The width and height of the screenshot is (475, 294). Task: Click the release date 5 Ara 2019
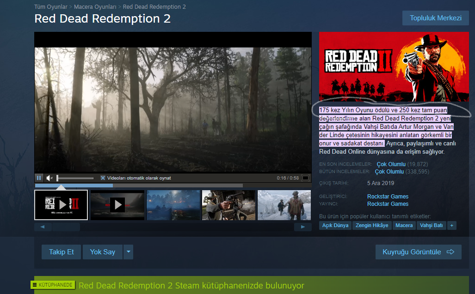[x=381, y=183]
